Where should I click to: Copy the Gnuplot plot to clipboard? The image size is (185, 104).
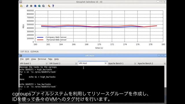pyautogui.click(x=21, y=6)
